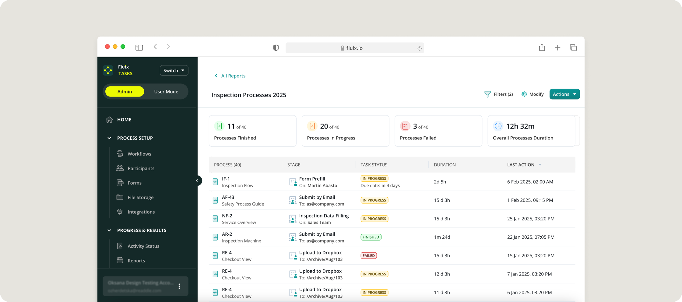682x302 pixels.
Task: Reload the page in address bar
Action: (x=419, y=48)
